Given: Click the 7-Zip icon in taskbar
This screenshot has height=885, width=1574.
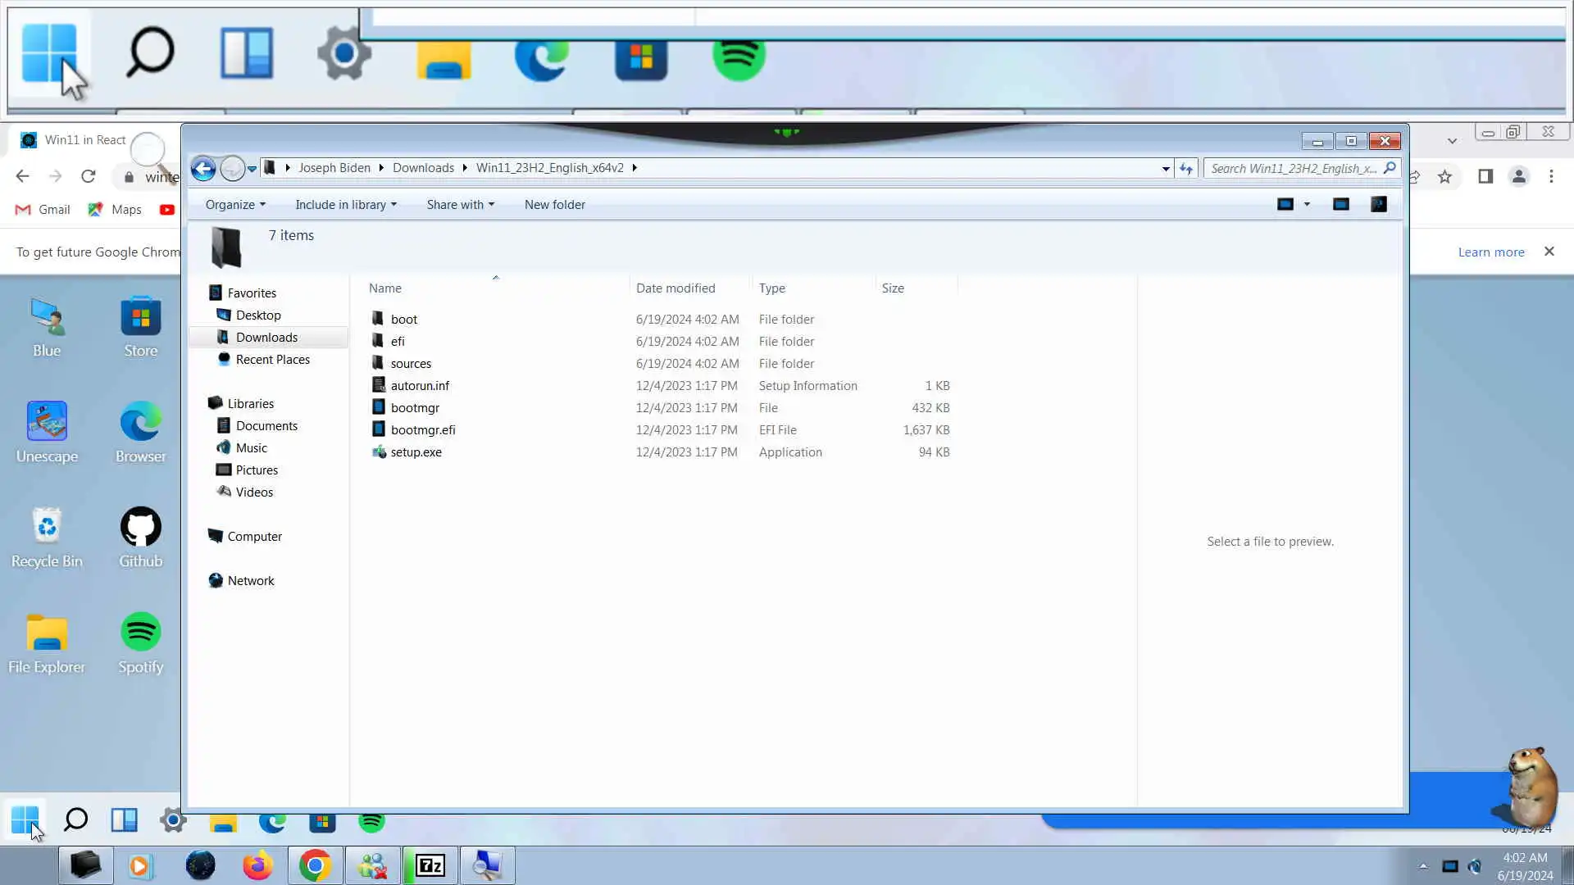Looking at the screenshot, I should coord(430,865).
